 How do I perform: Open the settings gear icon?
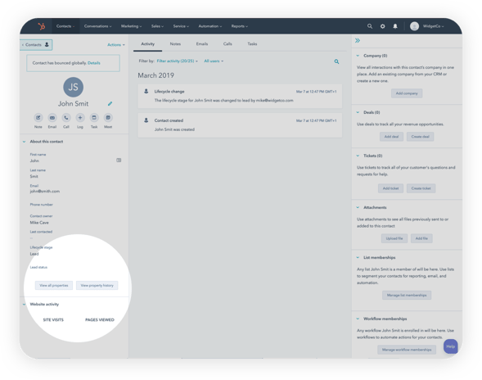[x=382, y=26]
